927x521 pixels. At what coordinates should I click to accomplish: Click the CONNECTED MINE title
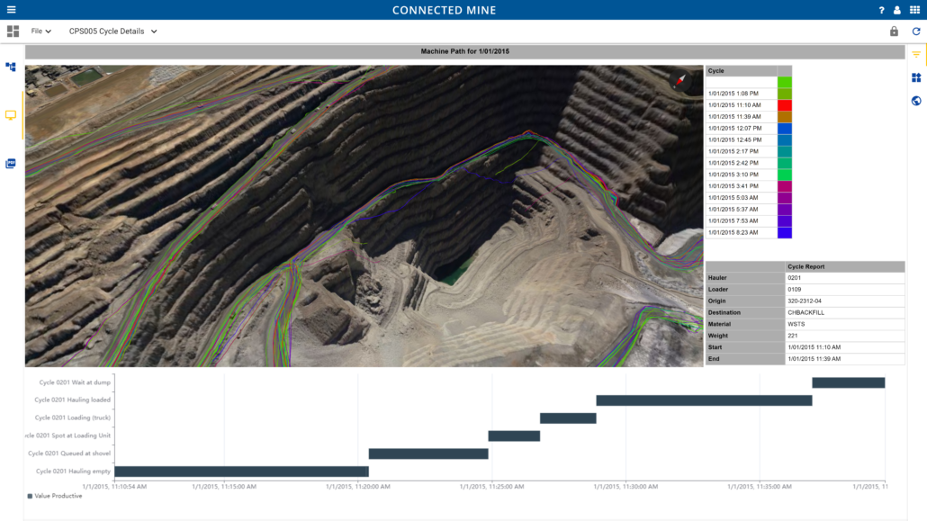pos(445,10)
